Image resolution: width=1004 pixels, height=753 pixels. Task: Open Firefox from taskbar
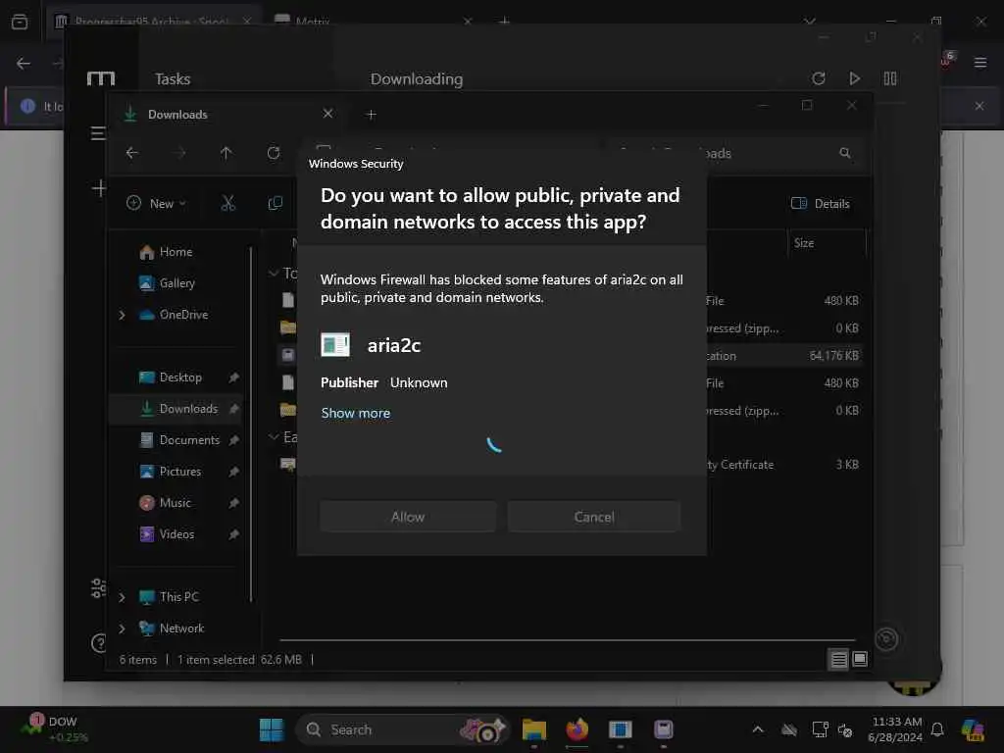click(577, 729)
